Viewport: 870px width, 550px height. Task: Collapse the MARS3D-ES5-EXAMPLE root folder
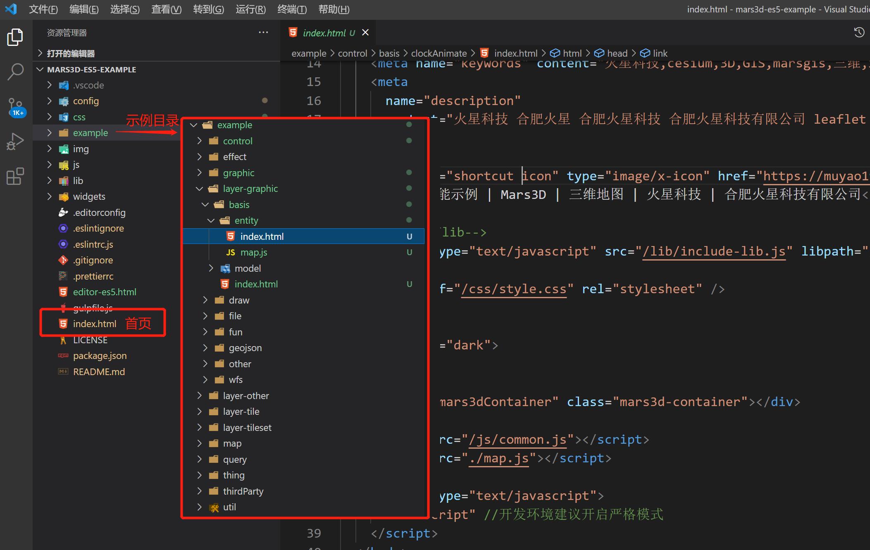tap(40, 69)
